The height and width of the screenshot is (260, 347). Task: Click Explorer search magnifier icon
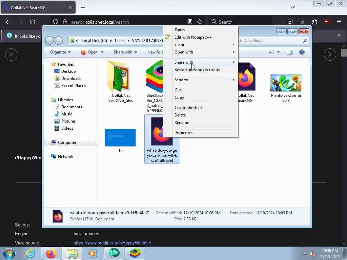(305, 41)
